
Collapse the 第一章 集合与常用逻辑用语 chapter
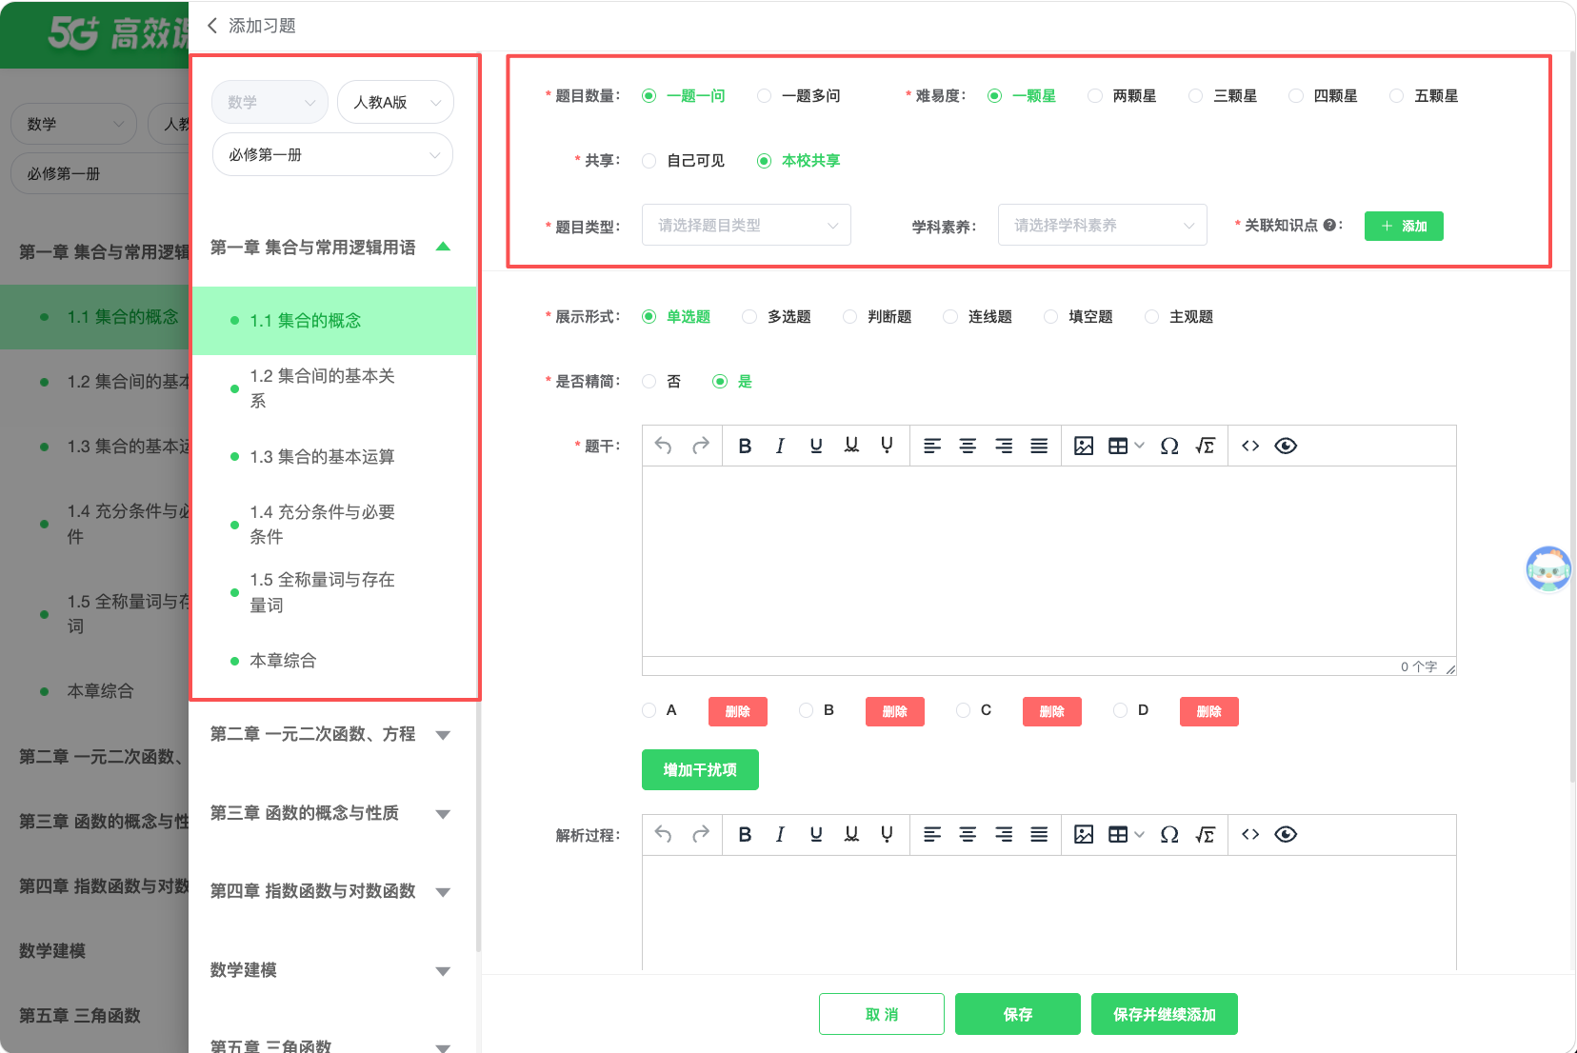coord(443,247)
